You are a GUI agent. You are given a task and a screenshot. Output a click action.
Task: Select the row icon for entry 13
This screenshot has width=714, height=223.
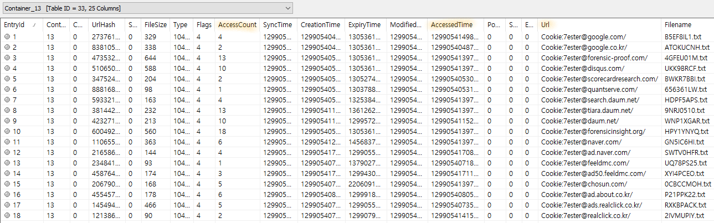click(7, 163)
